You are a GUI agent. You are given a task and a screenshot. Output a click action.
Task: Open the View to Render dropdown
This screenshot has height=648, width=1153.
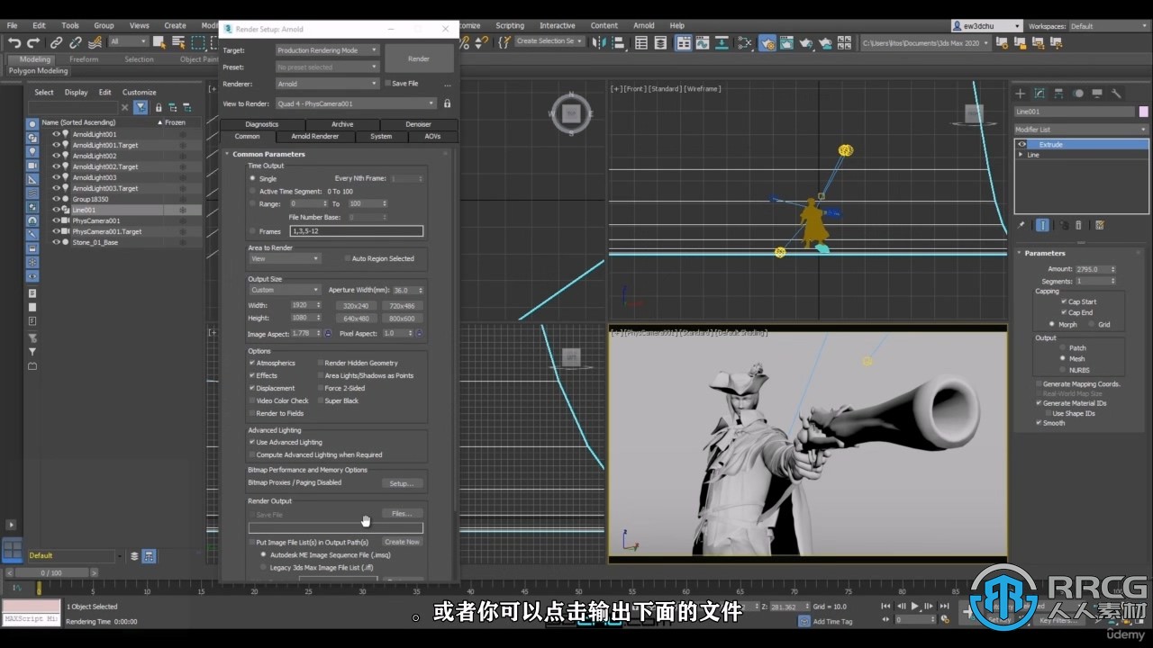[x=356, y=103]
